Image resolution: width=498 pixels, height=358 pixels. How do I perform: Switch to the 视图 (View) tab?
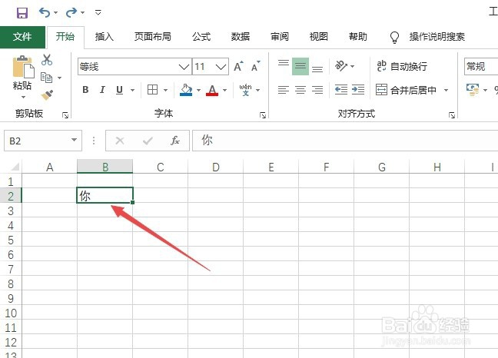(319, 37)
